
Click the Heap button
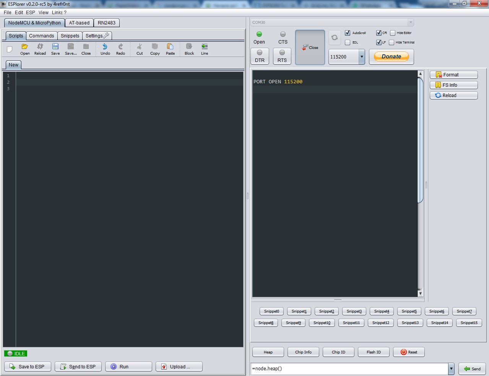pyautogui.click(x=268, y=352)
